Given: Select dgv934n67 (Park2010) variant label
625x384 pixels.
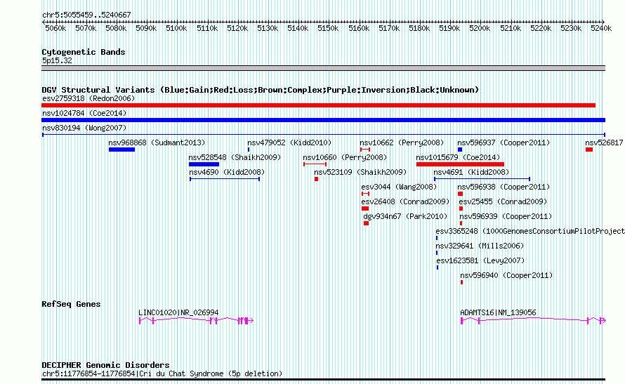Looking at the screenshot, I should pyautogui.click(x=405, y=216).
